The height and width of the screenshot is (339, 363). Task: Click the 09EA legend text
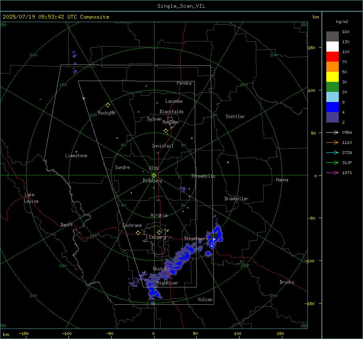347,132
